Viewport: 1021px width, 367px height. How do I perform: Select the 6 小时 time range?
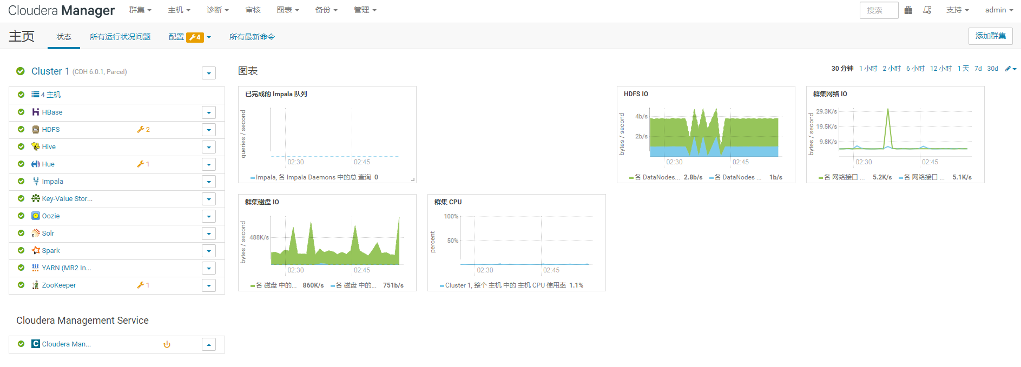pyautogui.click(x=915, y=69)
